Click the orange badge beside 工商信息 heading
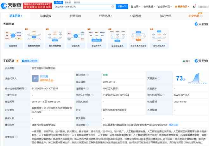Screen dimensions: 209x146 click(x=17, y=61)
